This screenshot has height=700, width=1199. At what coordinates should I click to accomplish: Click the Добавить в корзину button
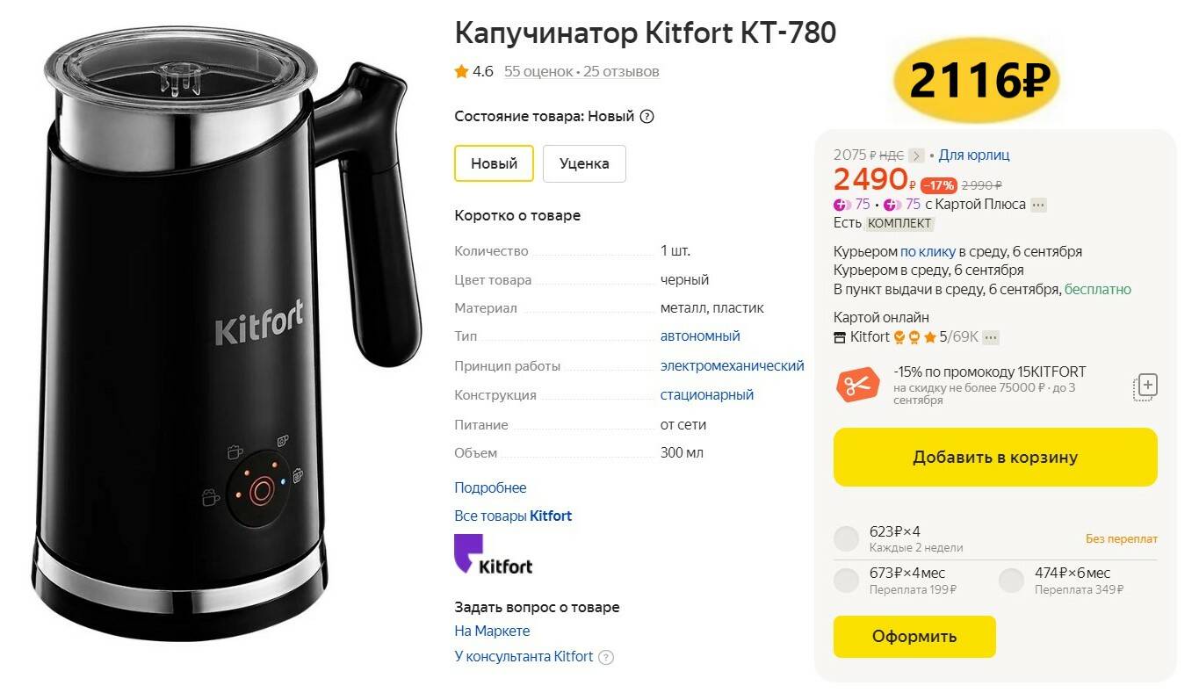[995, 458]
